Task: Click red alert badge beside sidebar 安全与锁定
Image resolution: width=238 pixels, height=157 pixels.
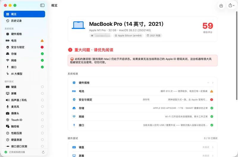Action: [x=42, y=47]
